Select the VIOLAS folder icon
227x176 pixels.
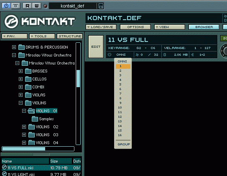point(28,95)
